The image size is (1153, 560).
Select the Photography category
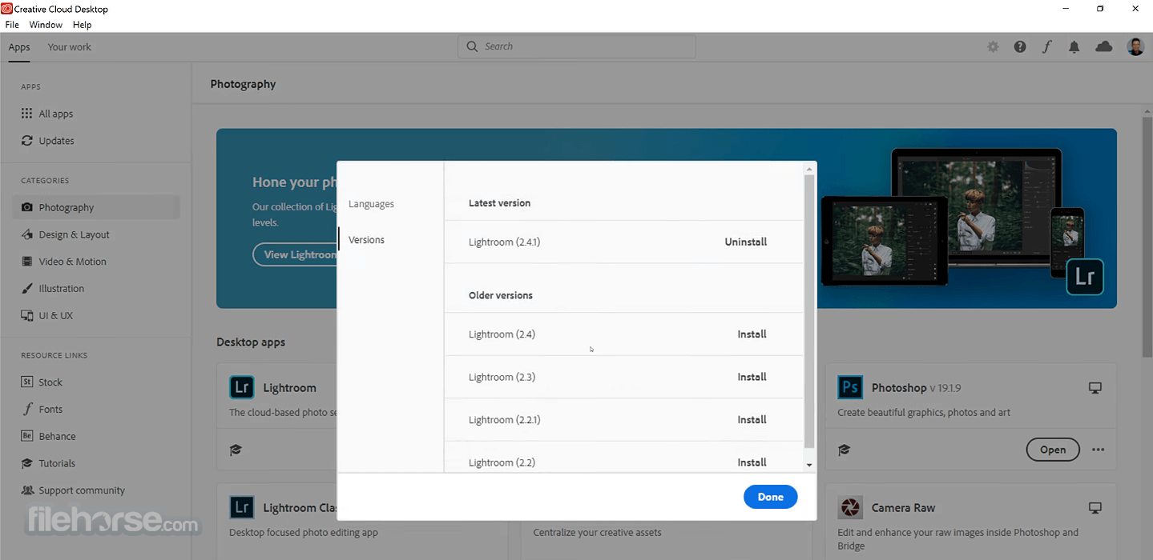96,207
